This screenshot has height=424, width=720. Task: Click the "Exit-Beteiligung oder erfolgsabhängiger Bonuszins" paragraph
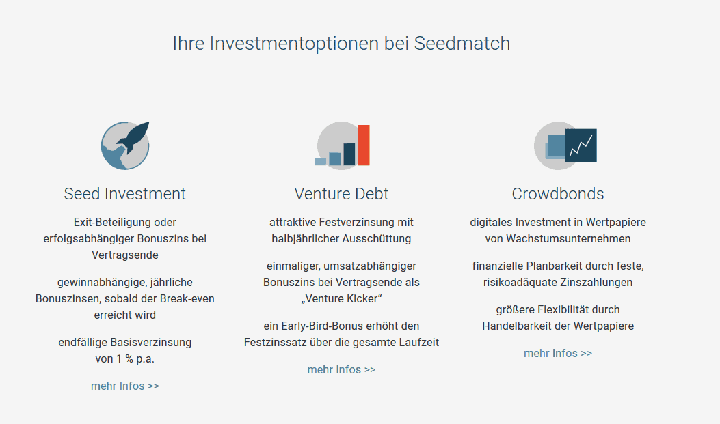[125, 238]
